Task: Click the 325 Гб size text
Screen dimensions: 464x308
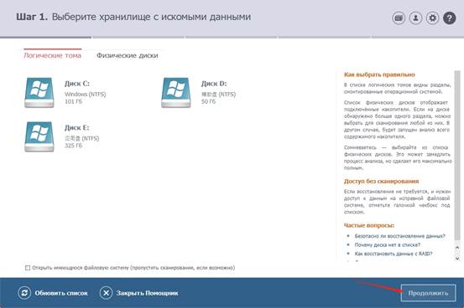Action: [73, 146]
